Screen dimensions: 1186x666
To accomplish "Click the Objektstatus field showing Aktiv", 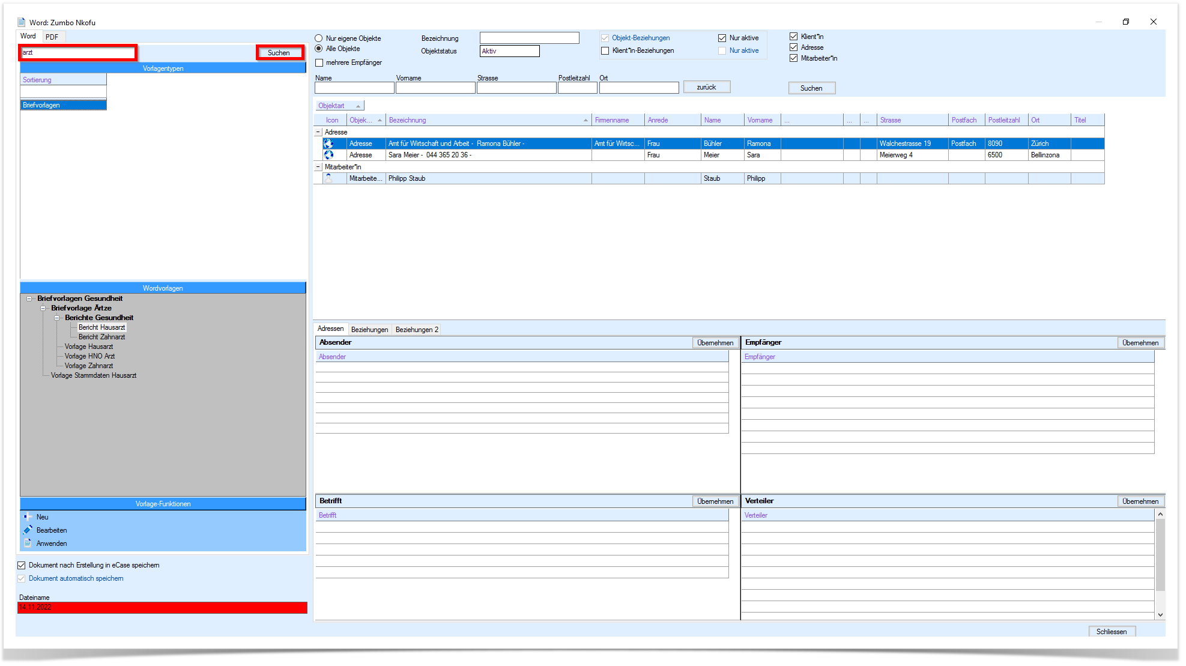I will [x=510, y=51].
